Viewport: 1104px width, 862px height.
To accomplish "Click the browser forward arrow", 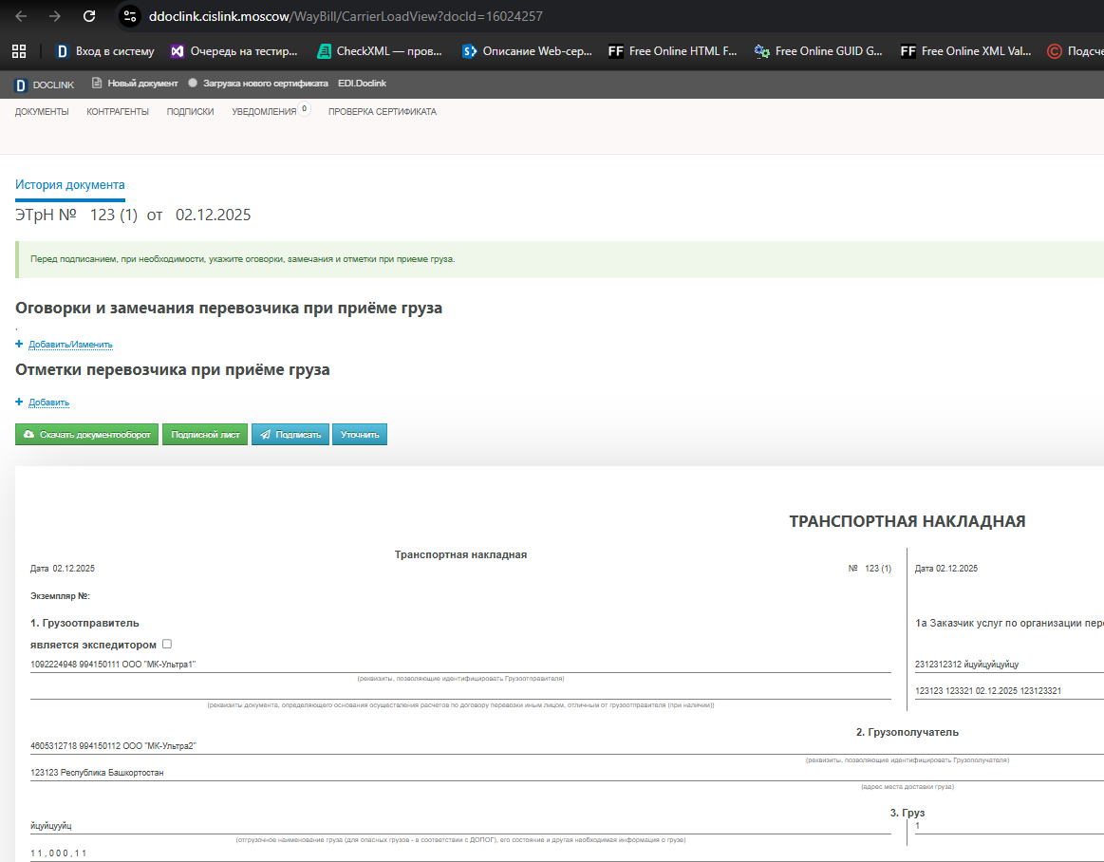I will (55, 16).
